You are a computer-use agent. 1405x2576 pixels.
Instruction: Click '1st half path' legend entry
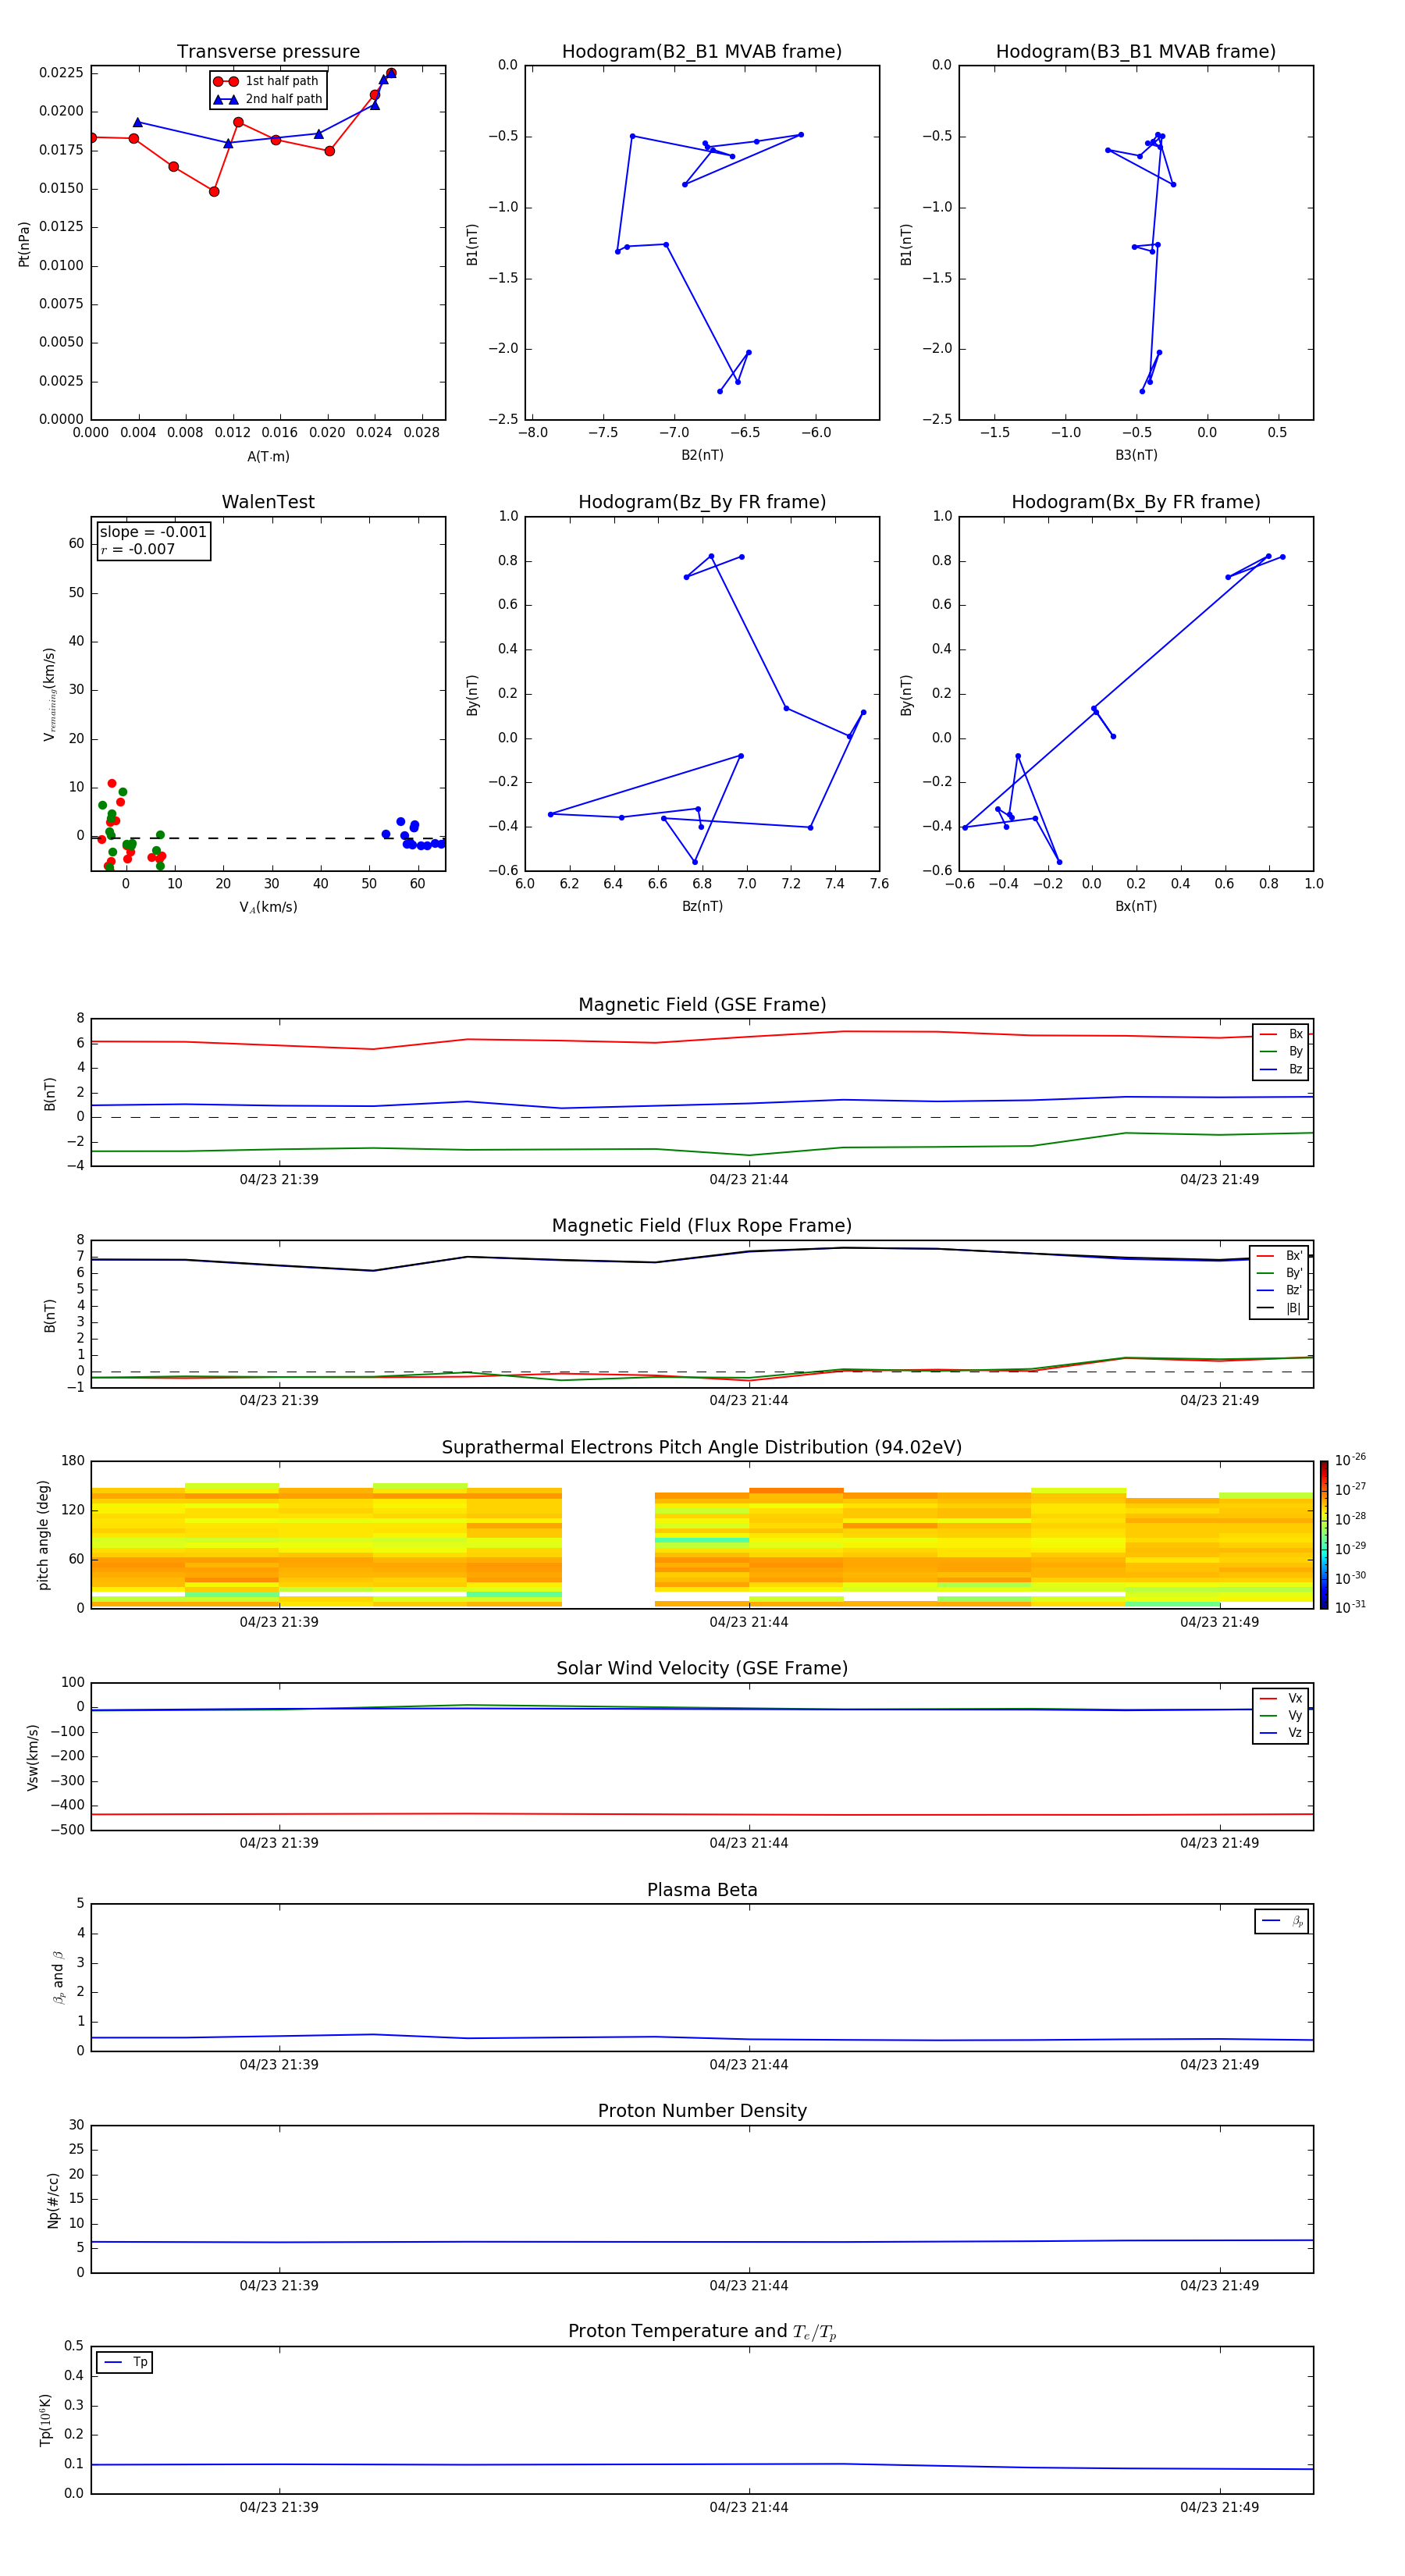click(x=266, y=81)
